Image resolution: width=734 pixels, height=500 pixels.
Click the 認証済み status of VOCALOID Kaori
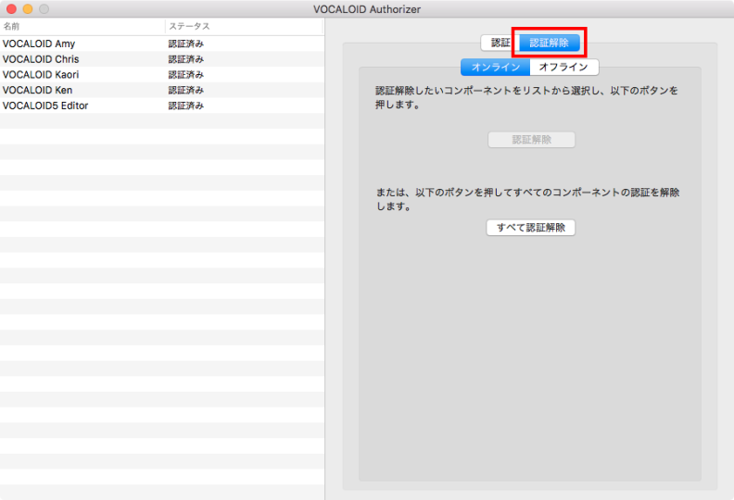pyautogui.click(x=185, y=75)
